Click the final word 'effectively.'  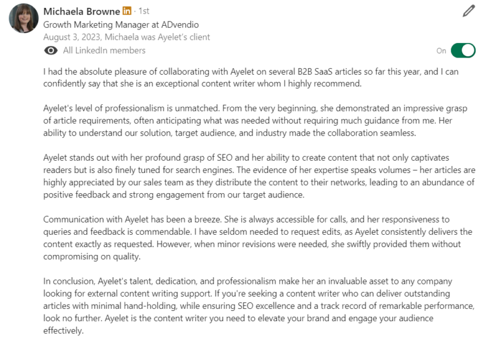[64, 330]
